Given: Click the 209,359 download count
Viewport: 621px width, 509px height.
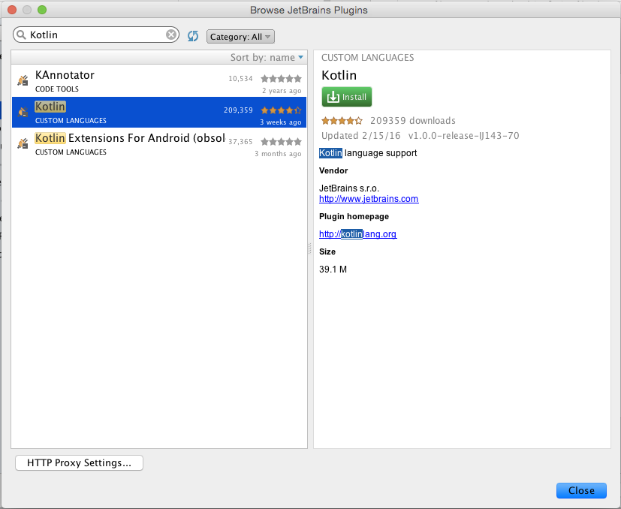Looking at the screenshot, I should tap(238, 110).
